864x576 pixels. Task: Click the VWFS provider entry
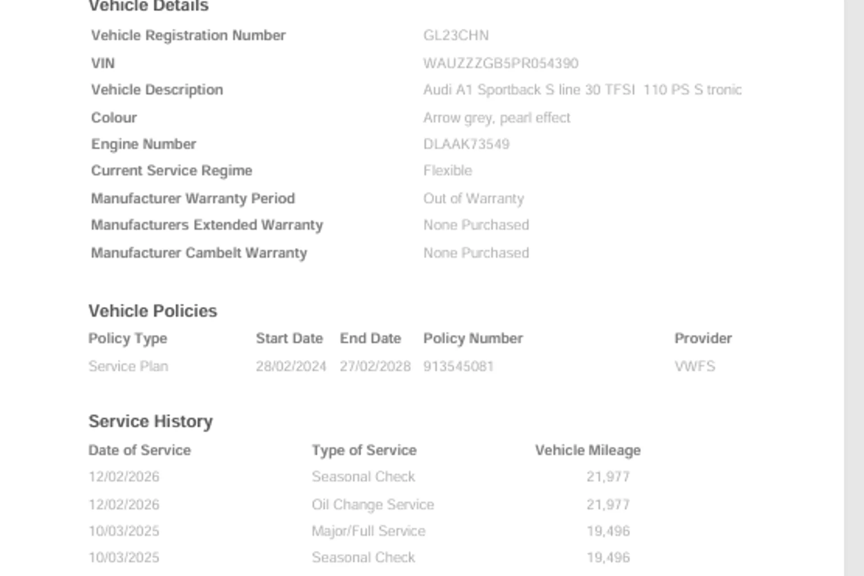click(x=695, y=366)
